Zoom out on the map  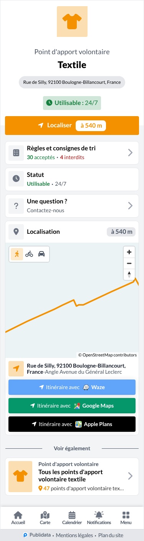pyautogui.click(x=129, y=263)
